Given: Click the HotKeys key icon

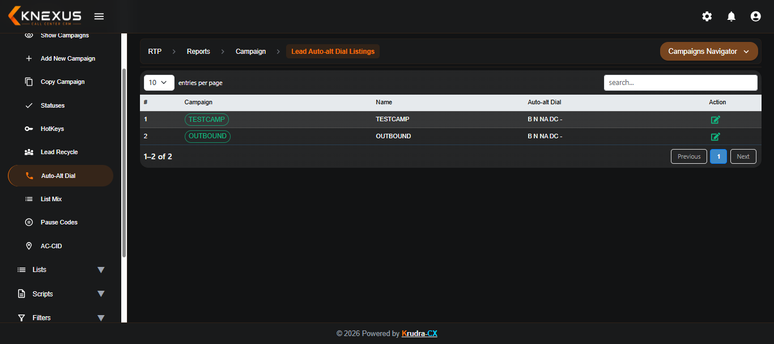Looking at the screenshot, I should [x=29, y=129].
